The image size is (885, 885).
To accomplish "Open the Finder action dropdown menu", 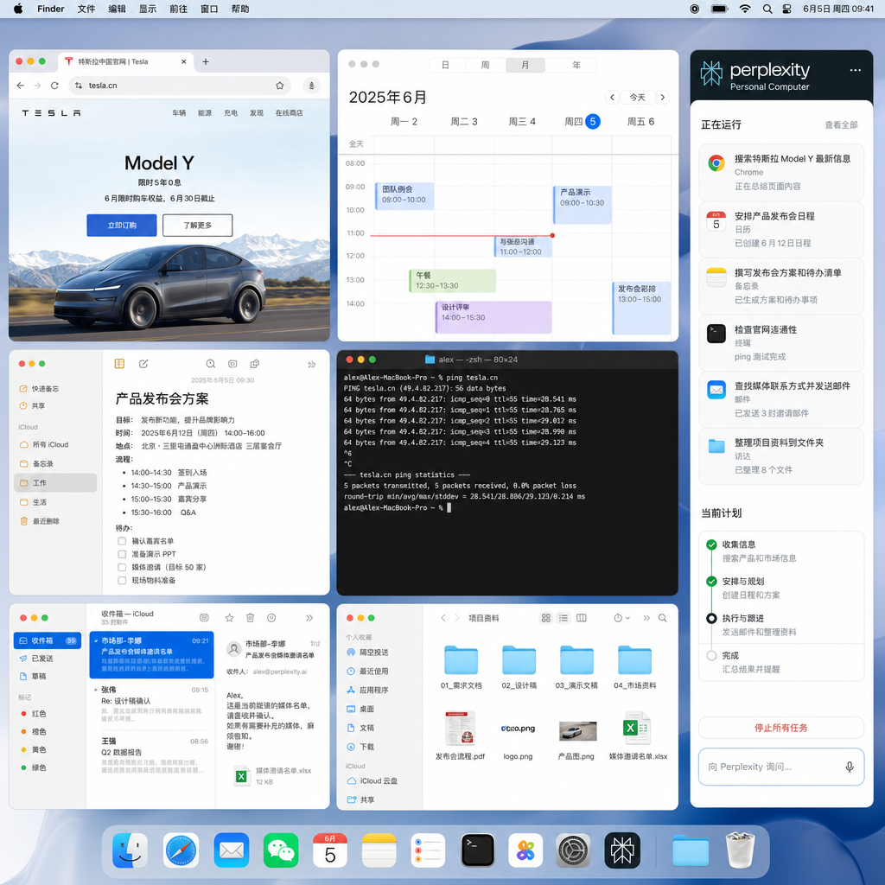I will click(621, 618).
